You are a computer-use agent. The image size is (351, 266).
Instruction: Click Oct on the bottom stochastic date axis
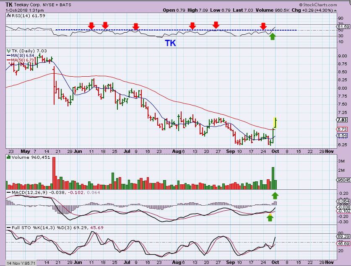pyautogui.click(x=275, y=262)
